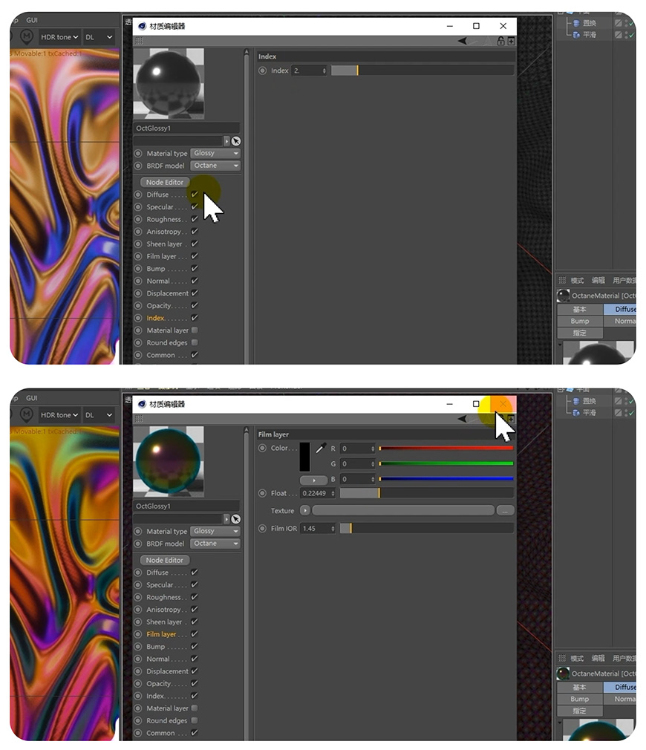Select the eyedropper in Film layer color settings
646x750 pixels.
point(321,448)
